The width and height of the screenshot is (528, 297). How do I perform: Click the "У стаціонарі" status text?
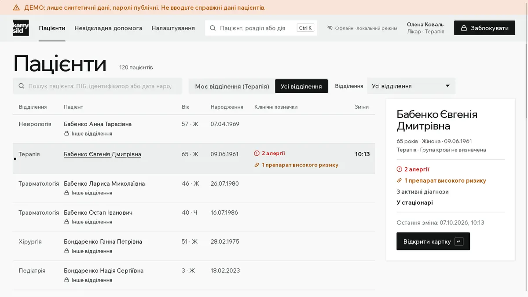(415, 203)
